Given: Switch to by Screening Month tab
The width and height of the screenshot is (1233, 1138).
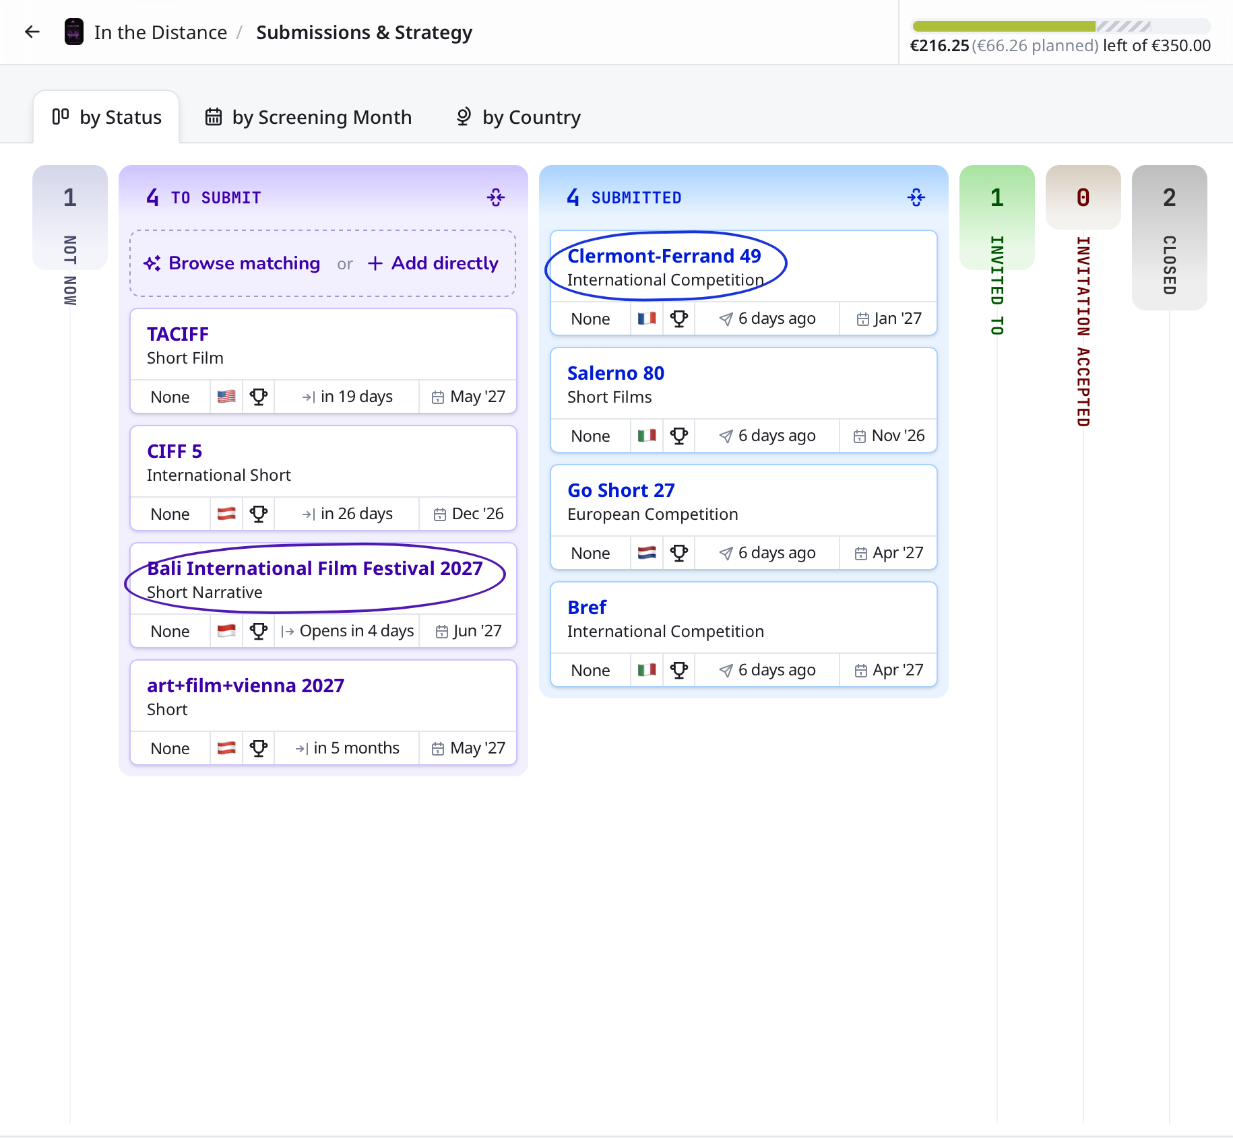Looking at the screenshot, I should click(x=308, y=117).
